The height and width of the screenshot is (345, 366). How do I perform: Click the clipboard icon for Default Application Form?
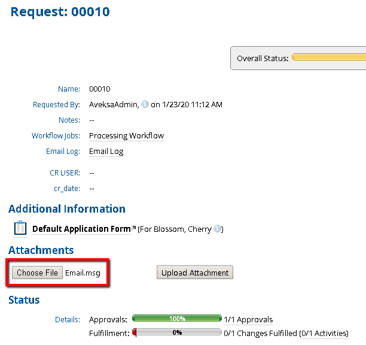tap(20, 228)
